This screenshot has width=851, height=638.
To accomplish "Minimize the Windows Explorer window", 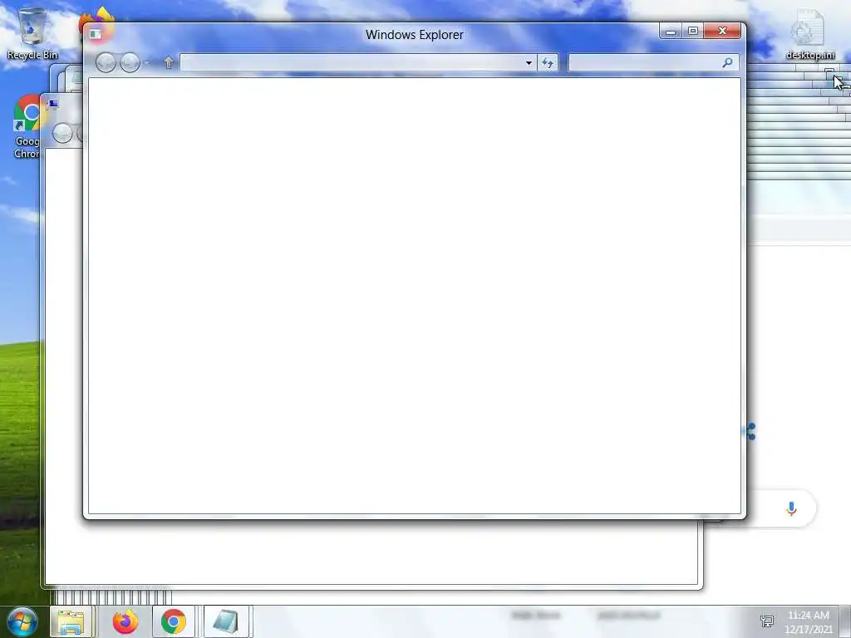I will click(671, 32).
